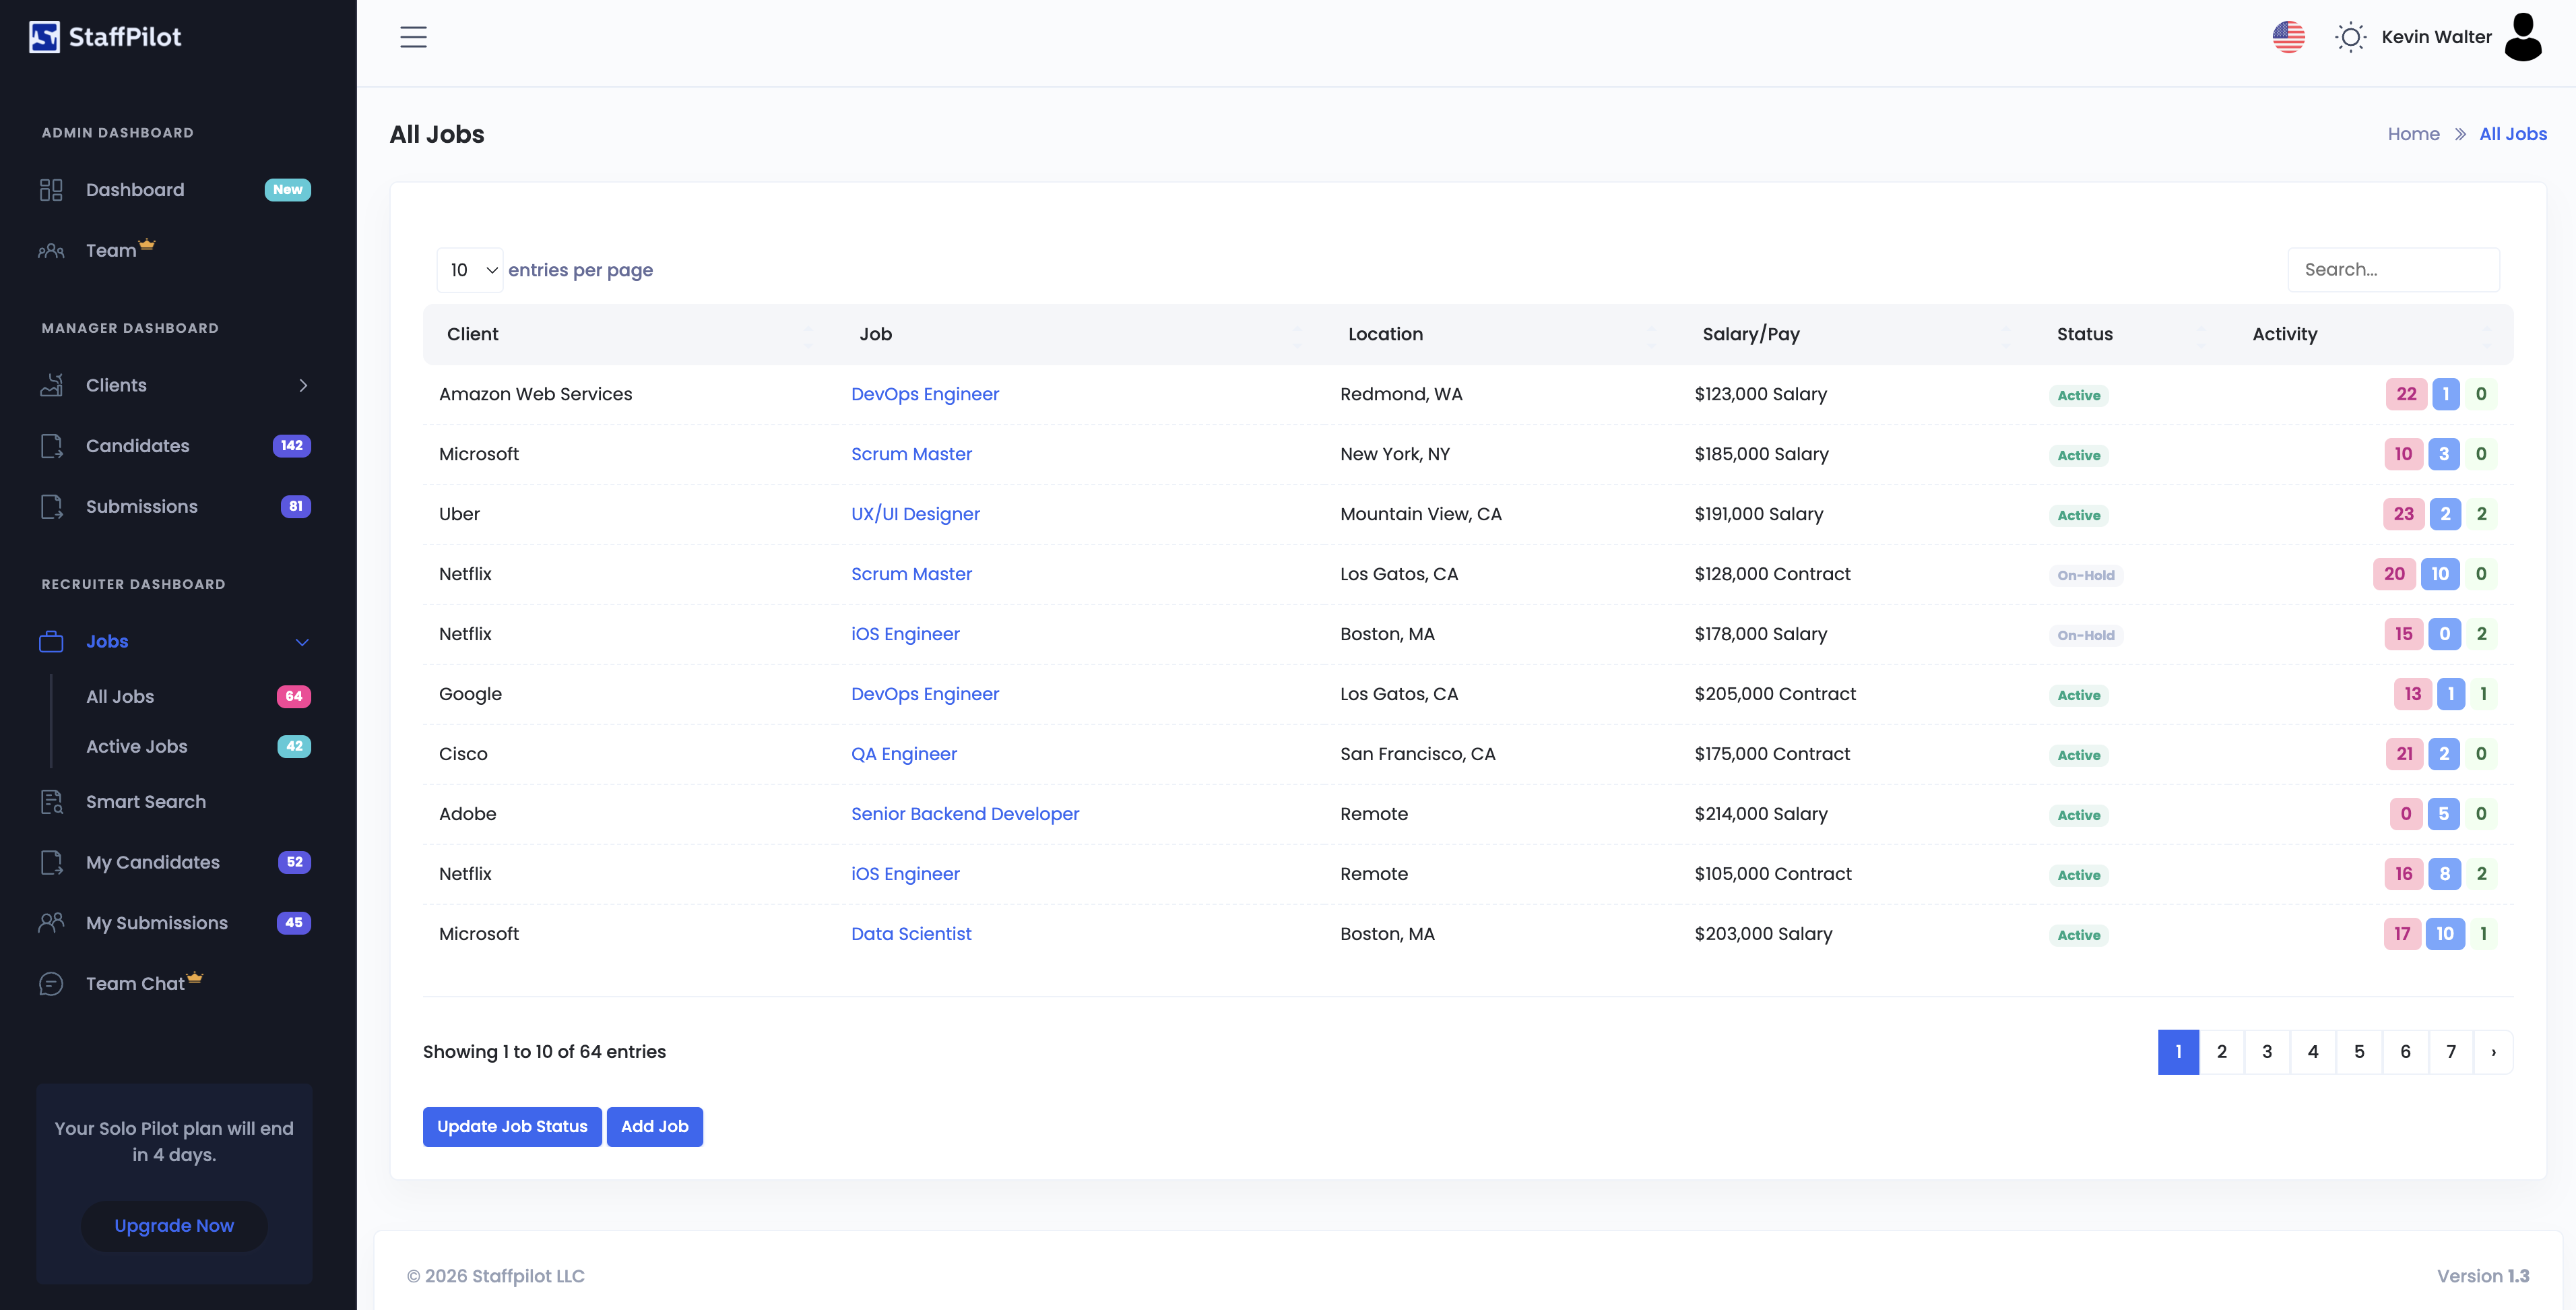Click the Smart Search sidebar icon
The width and height of the screenshot is (2576, 1310).
click(x=51, y=802)
